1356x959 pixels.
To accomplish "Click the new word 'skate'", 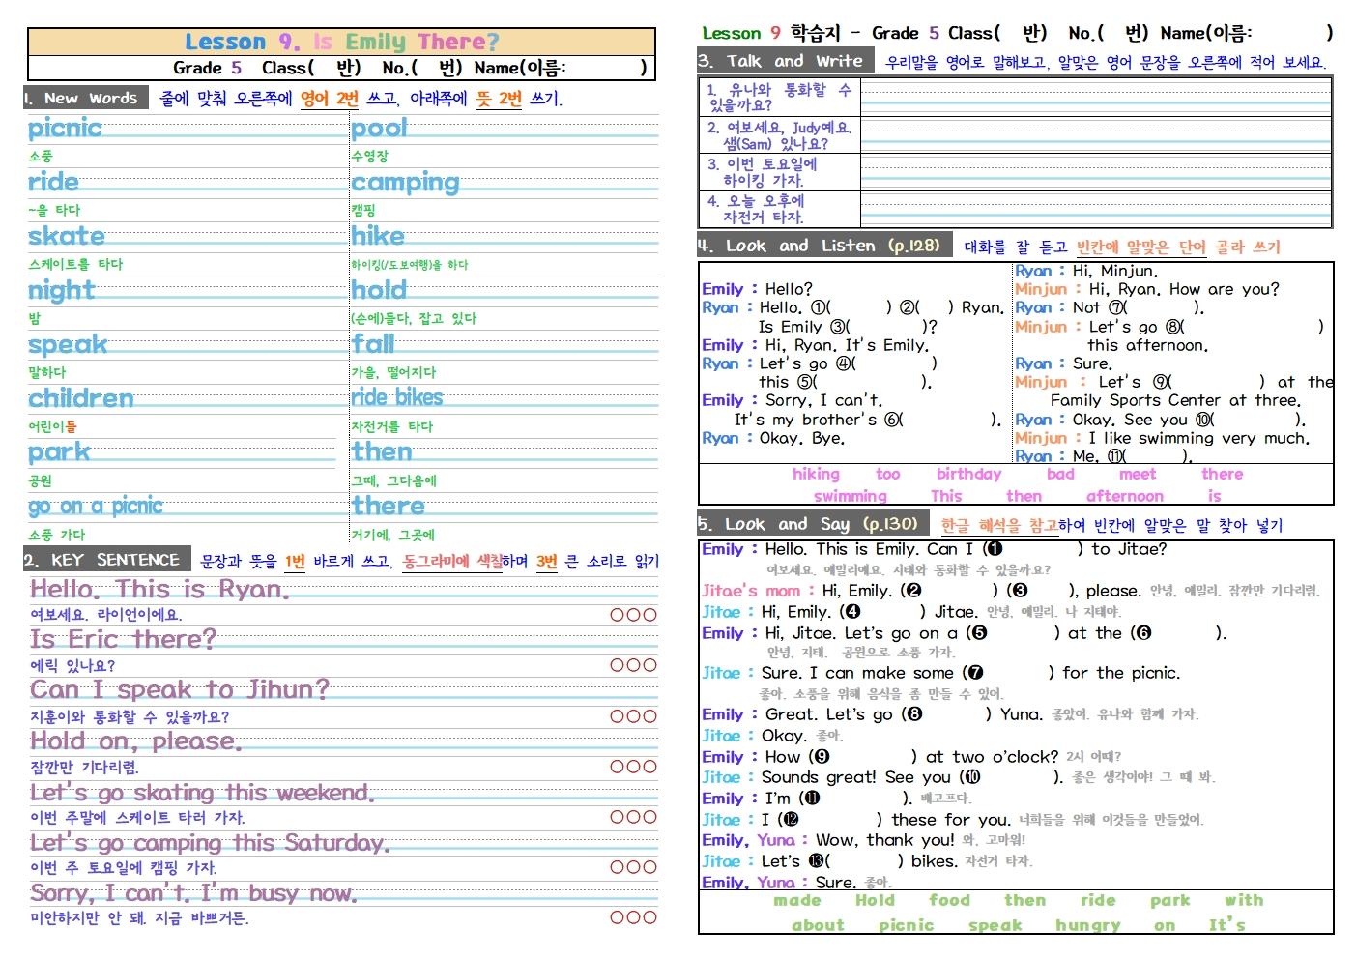I will (66, 236).
